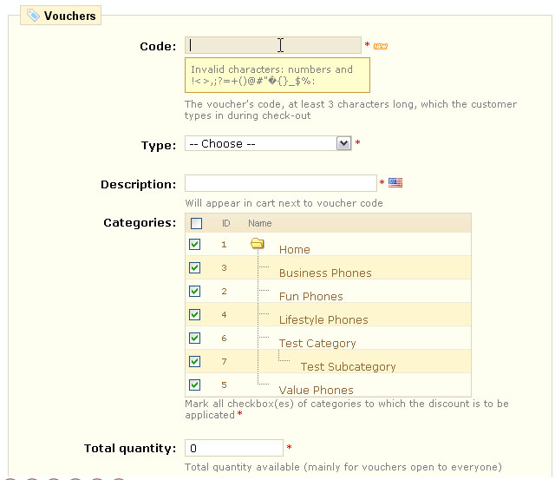Viewport: 555px width, 480px height.
Task: Focus the Description text field
Action: point(280,184)
